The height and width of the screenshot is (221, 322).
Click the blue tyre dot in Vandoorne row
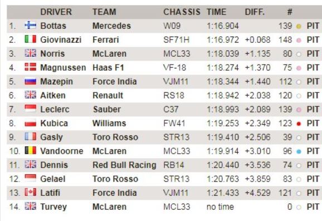[299, 151]
